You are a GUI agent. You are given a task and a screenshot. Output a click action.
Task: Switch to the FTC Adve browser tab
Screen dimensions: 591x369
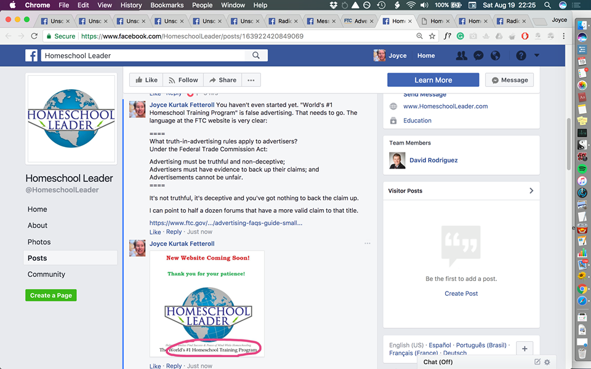point(359,21)
